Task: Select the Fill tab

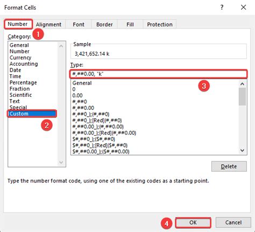Action: [x=130, y=24]
